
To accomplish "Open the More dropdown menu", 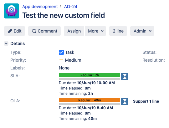I will (x=95, y=31).
